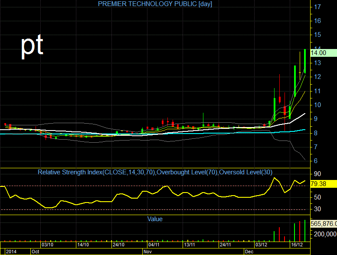This screenshot has height=255, width=337.
Task: Click the 04/11 date marker on timeline
Action: [154, 245]
